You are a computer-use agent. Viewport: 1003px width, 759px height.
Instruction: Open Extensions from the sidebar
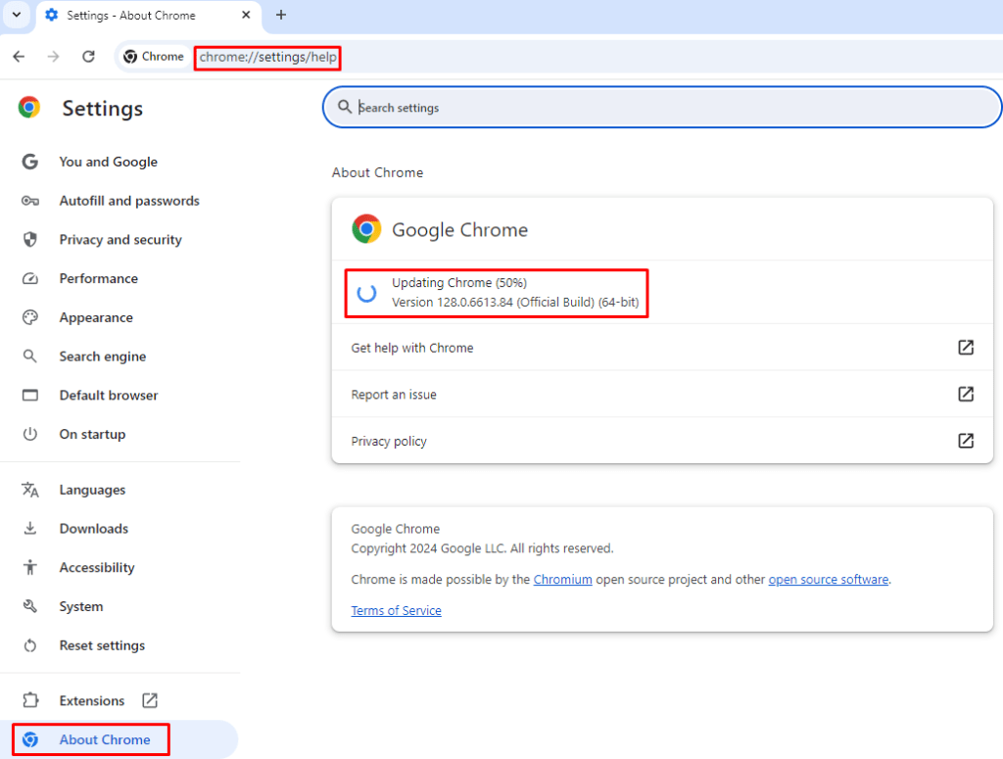point(91,701)
